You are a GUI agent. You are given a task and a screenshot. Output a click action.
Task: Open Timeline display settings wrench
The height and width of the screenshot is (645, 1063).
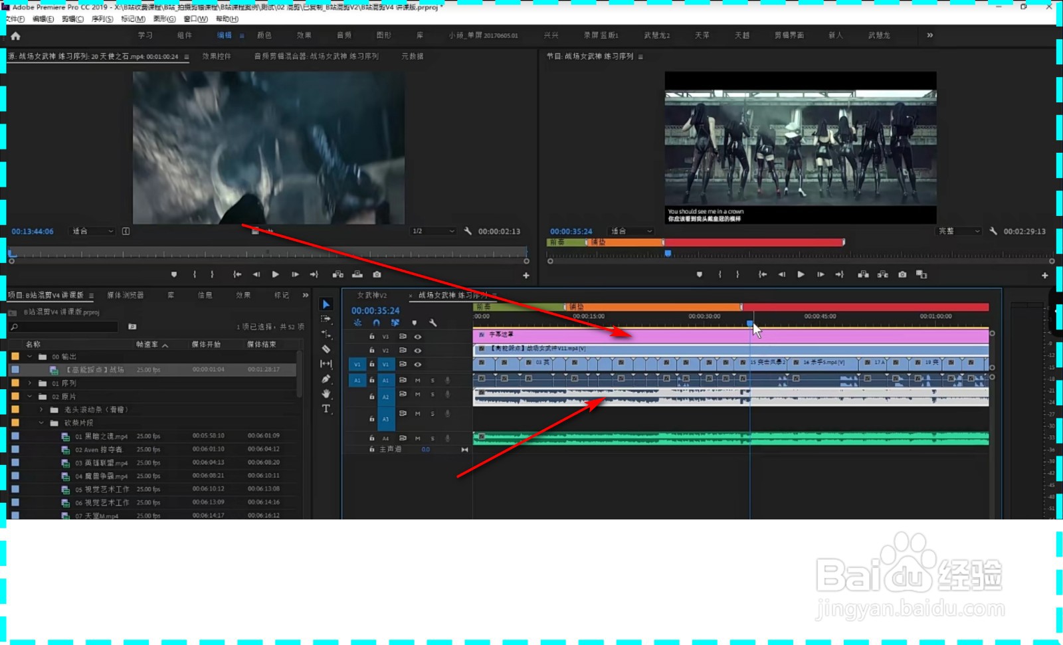tap(433, 323)
